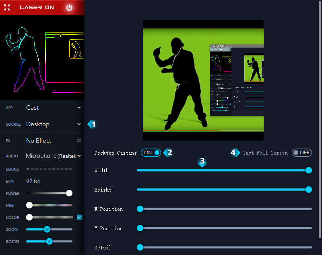Turn off the Desktop Casting switch
This screenshot has height=255, width=322.
pos(151,153)
